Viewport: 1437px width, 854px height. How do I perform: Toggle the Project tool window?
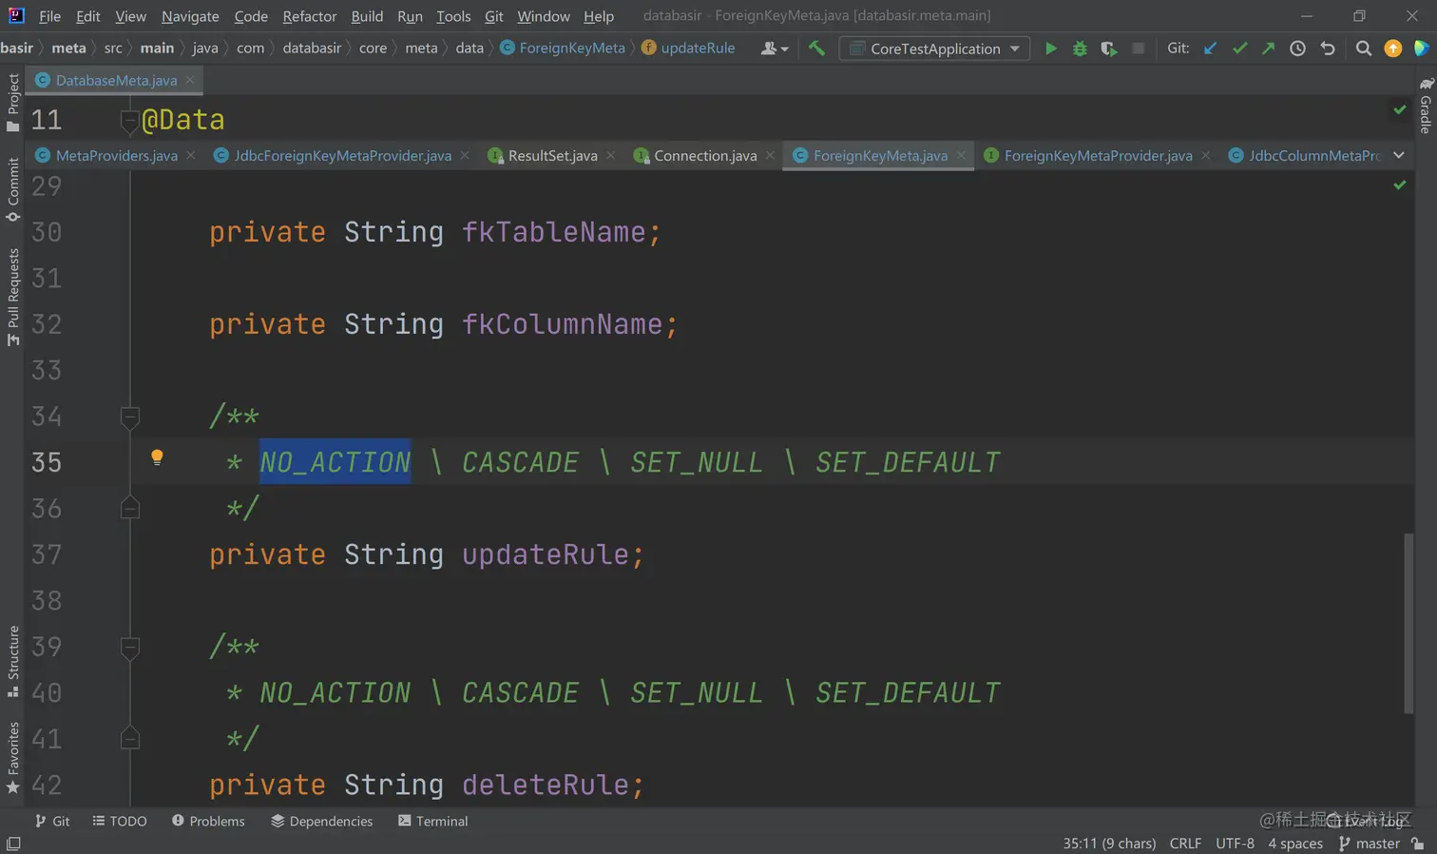[13, 103]
